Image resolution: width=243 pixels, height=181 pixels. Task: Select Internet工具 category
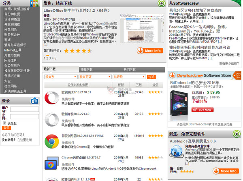tap(13, 50)
